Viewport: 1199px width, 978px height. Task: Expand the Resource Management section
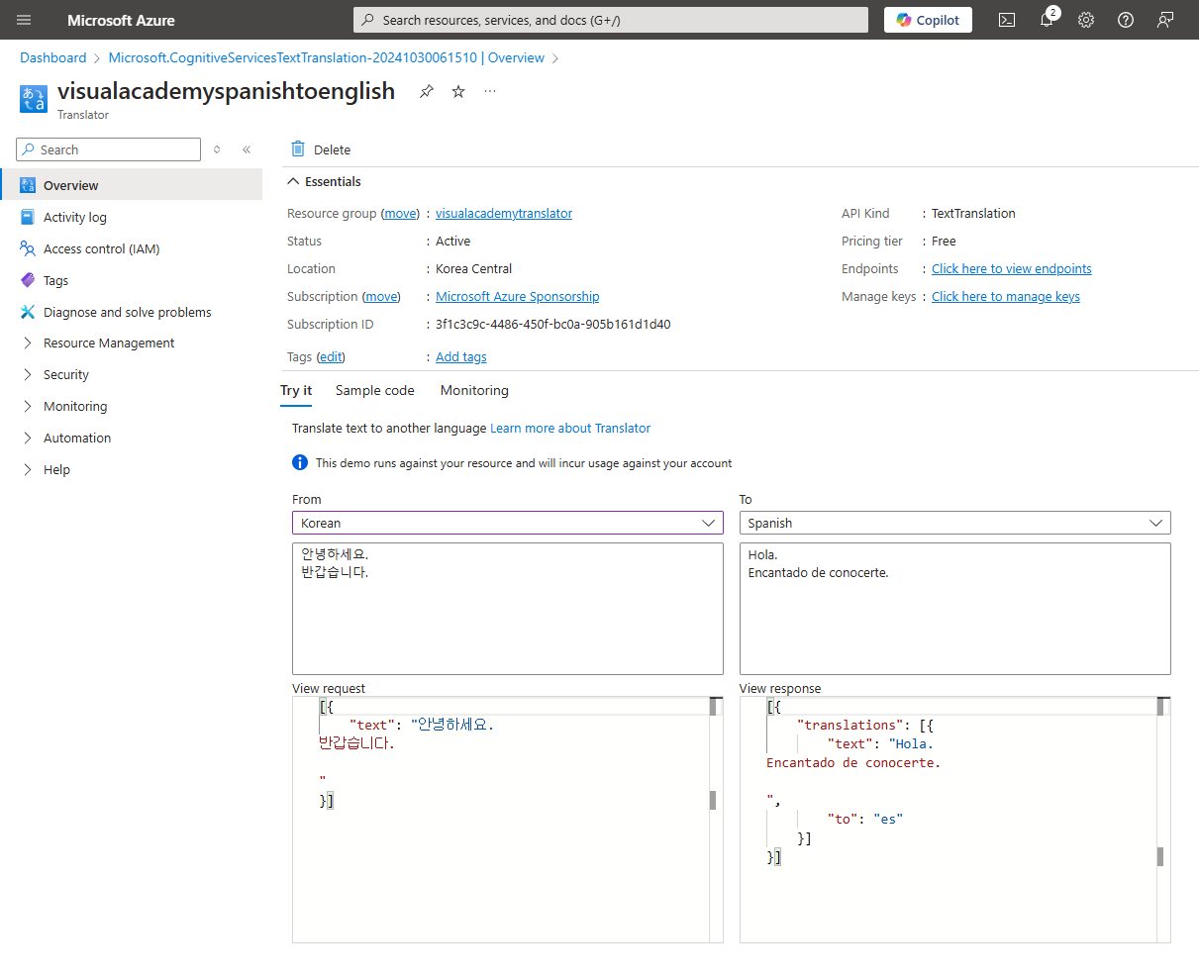click(x=109, y=343)
